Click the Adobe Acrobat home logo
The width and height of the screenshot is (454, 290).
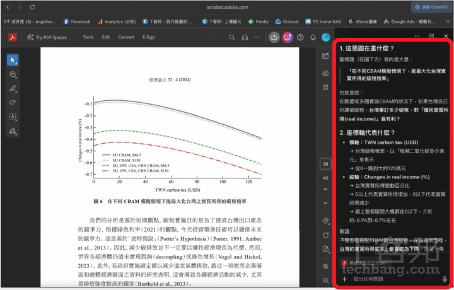coord(13,37)
